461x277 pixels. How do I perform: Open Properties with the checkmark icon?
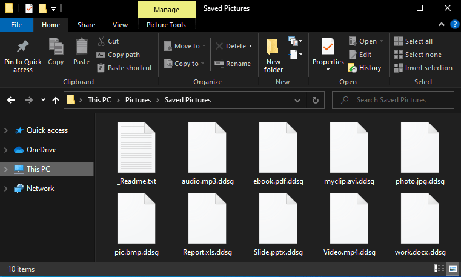coord(328,47)
